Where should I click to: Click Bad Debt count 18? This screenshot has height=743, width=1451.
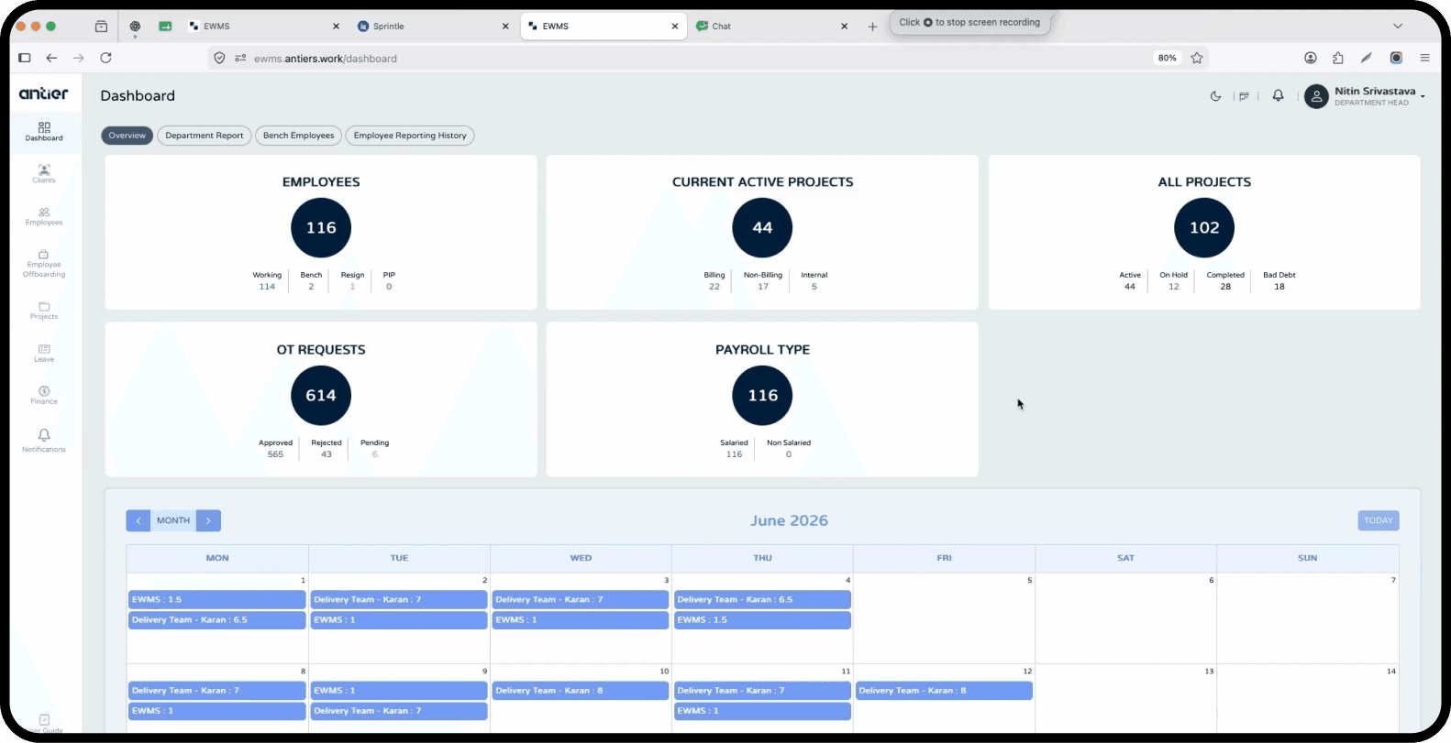tap(1279, 287)
